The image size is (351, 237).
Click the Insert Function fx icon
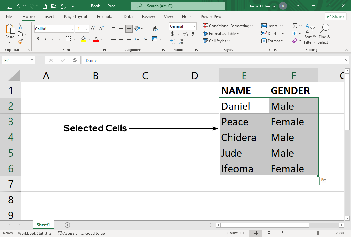75,60
